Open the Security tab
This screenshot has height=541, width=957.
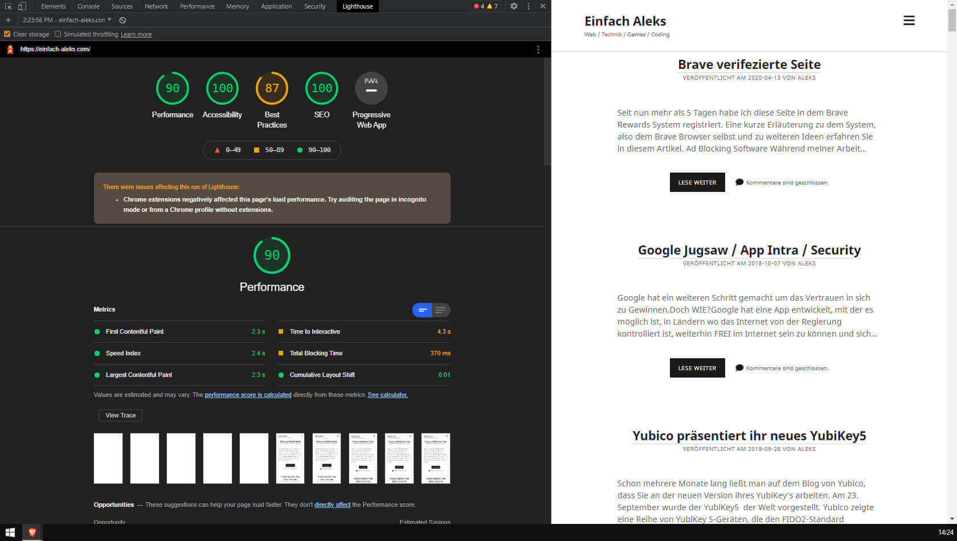click(315, 6)
